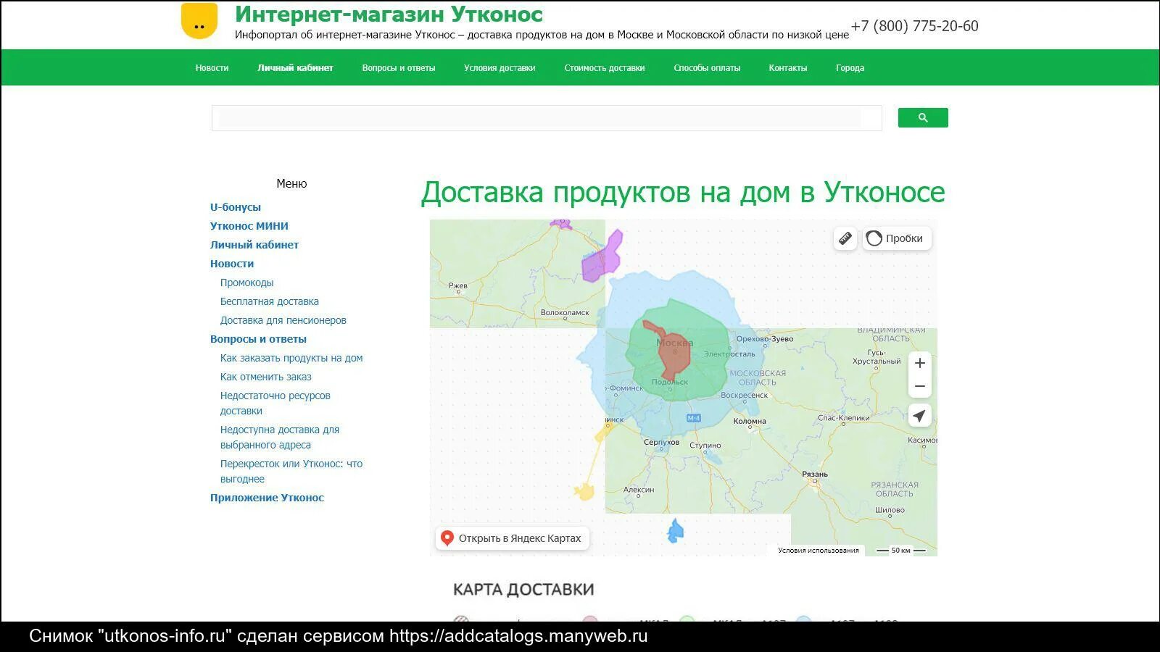Open the Новости menu item
The width and height of the screenshot is (1160, 652).
[x=212, y=68]
